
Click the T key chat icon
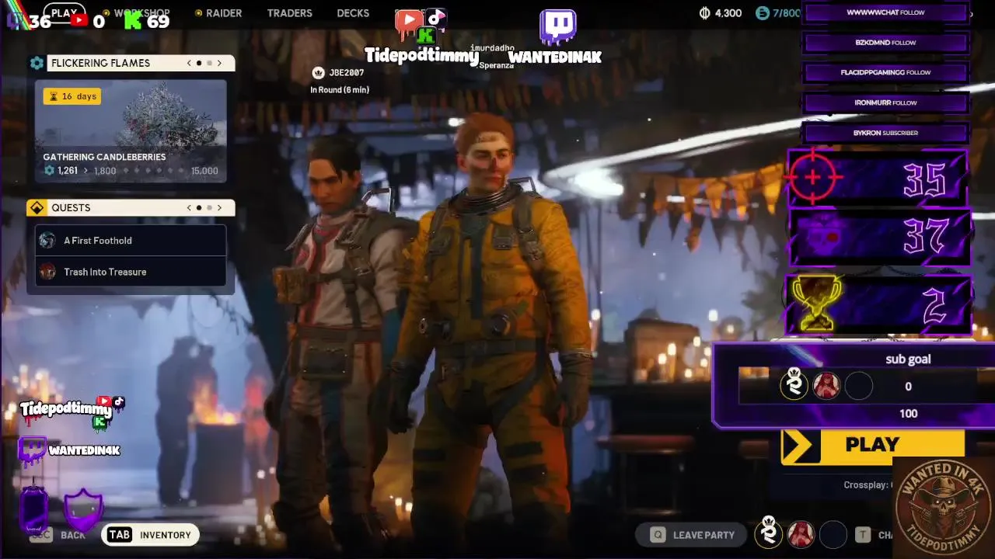click(x=863, y=534)
